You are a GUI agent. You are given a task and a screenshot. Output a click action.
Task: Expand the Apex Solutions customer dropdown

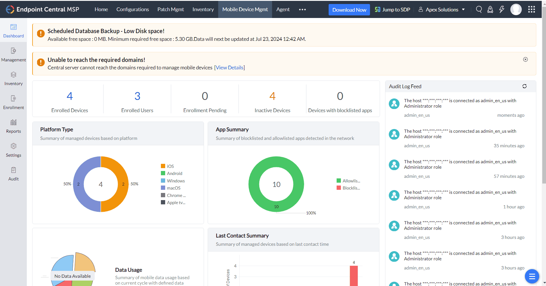[x=442, y=9]
